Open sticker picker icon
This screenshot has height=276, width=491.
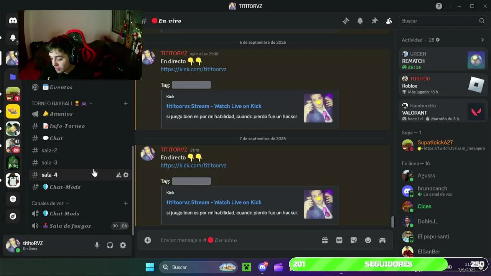tap(354, 240)
